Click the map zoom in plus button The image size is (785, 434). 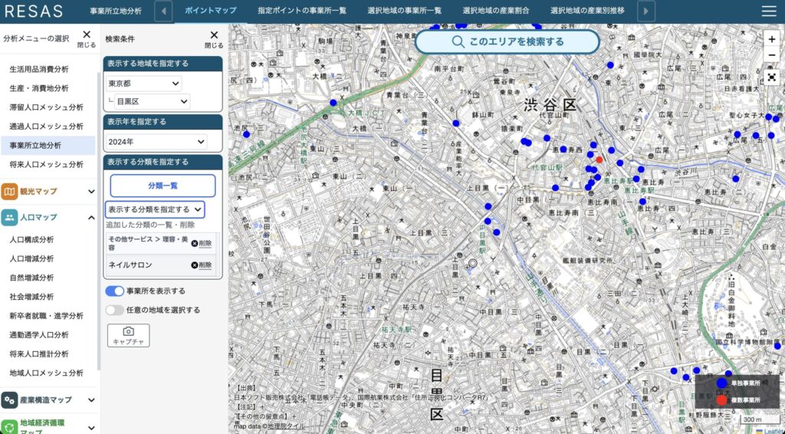point(771,39)
